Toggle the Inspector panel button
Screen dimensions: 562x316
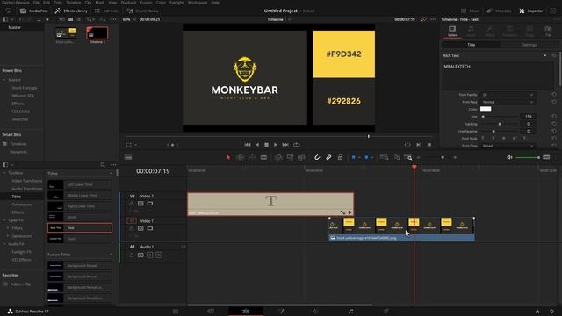pos(531,11)
